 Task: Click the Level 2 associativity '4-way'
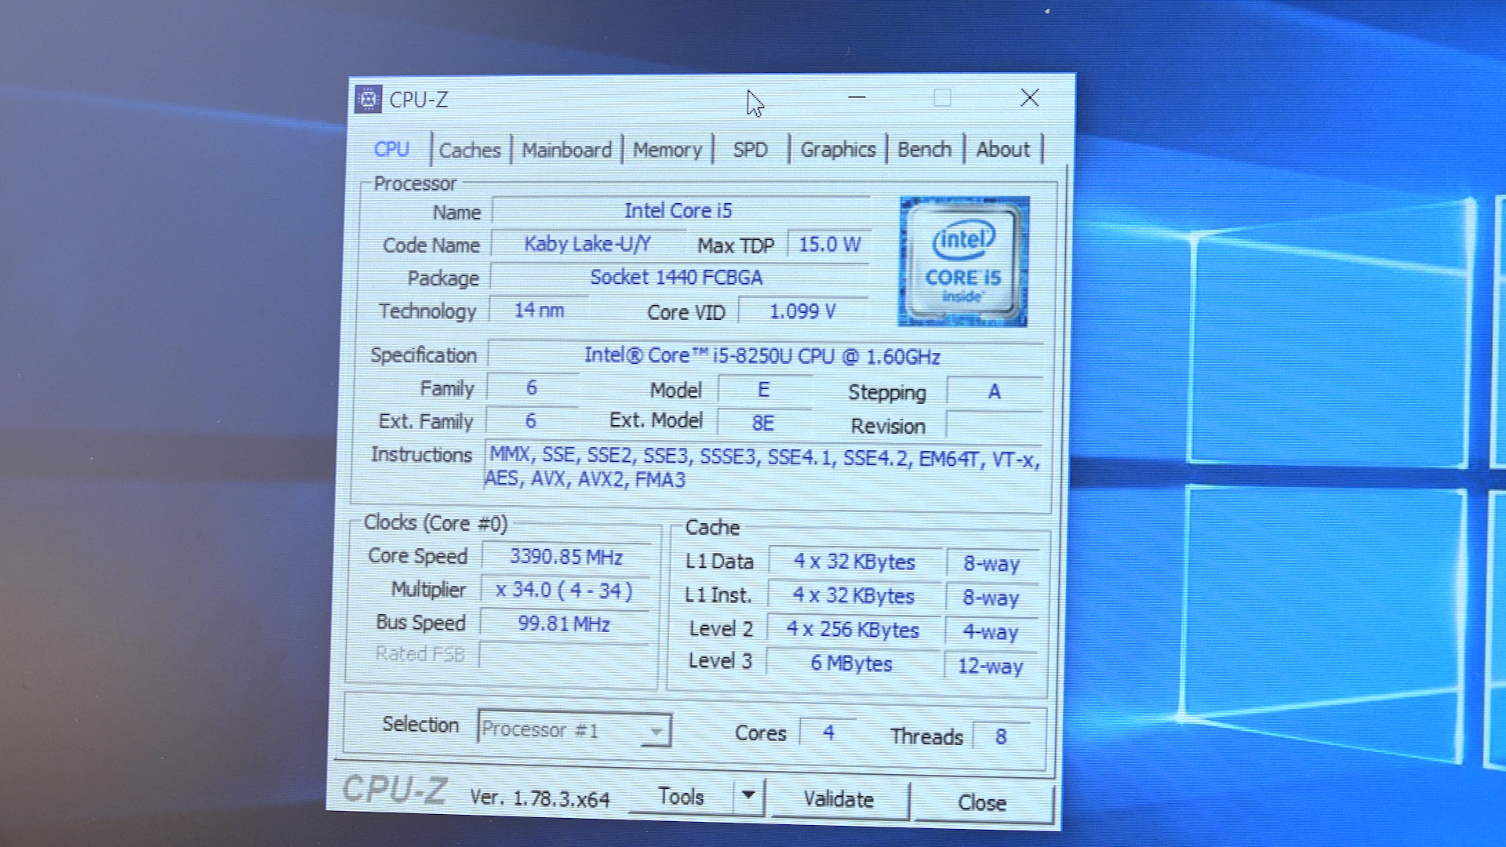click(x=991, y=631)
